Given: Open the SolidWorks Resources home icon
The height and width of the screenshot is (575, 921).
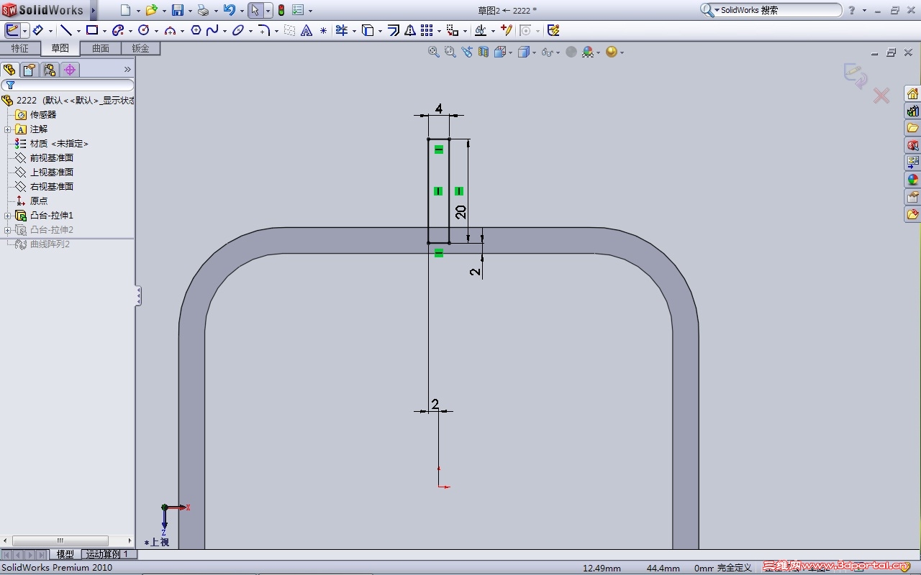Looking at the screenshot, I should [912, 94].
